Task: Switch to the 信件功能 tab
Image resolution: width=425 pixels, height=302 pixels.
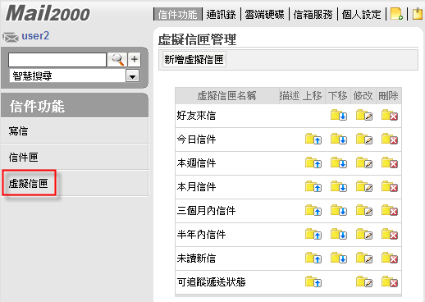Action: pos(178,14)
